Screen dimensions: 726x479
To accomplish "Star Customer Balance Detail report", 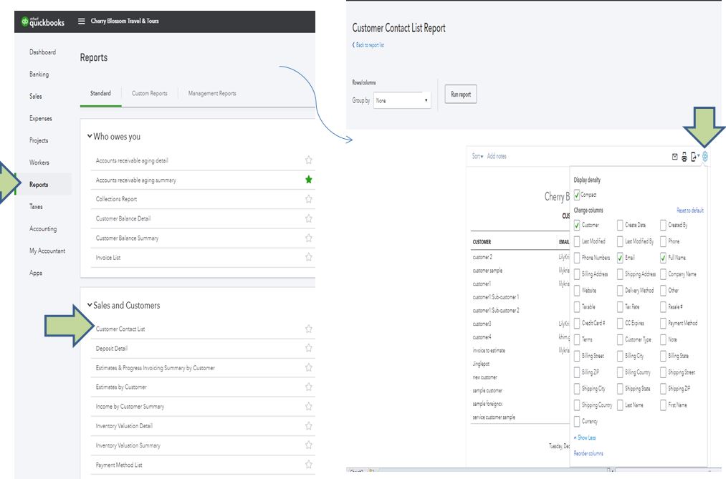I will coord(309,218).
